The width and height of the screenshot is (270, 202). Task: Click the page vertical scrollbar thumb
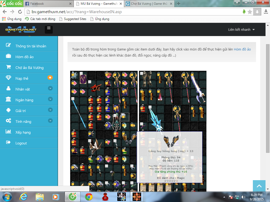pyautogui.click(x=268, y=98)
